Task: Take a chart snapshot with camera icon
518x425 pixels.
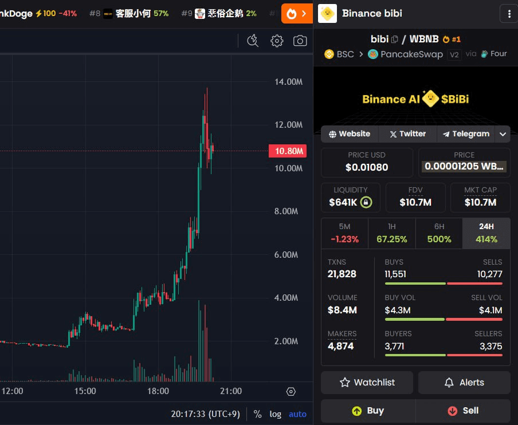Action: point(300,41)
